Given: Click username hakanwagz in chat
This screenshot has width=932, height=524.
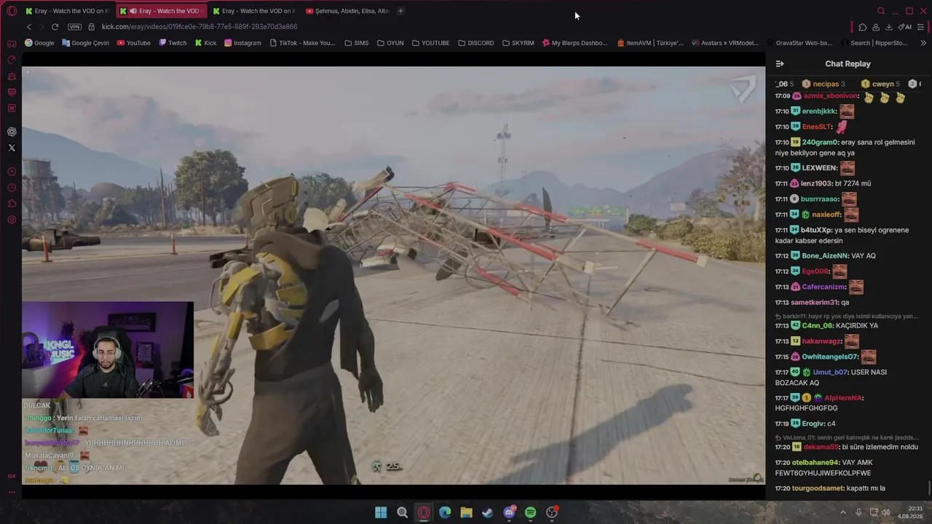Looking at the screenshot, I should click(x=822, y=341).
